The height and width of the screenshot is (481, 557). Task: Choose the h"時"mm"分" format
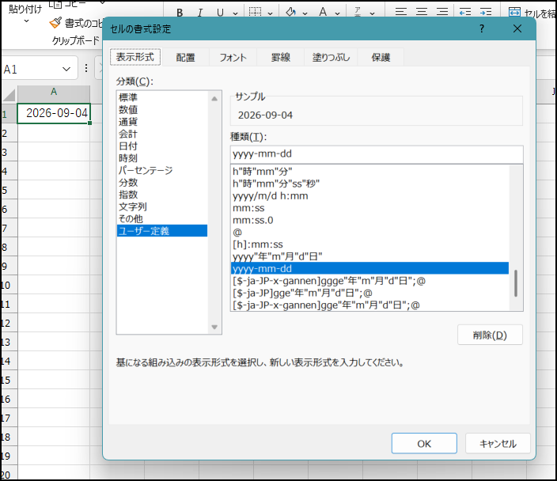(x=369, y=172)
